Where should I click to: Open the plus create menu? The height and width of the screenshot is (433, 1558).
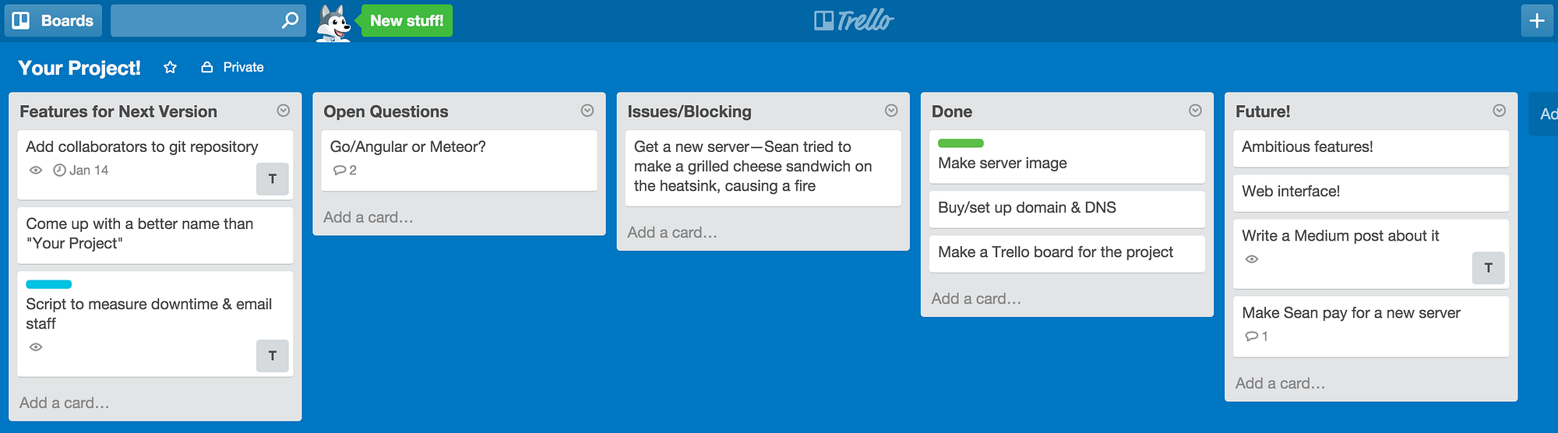click(x=1536, y=20)
